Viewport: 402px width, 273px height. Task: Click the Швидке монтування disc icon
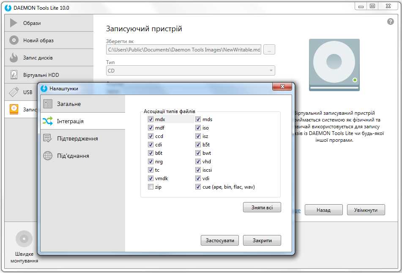coord(24,239)
